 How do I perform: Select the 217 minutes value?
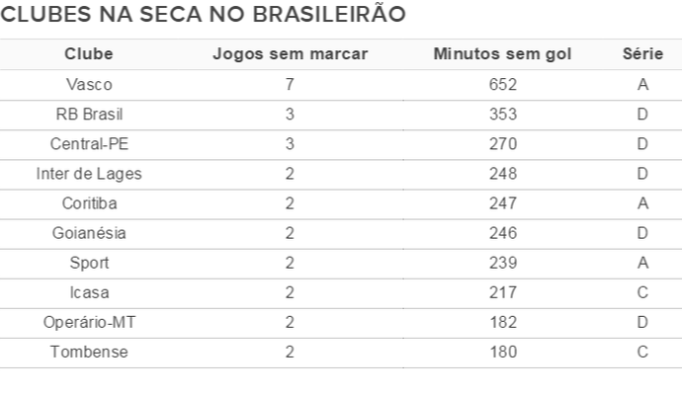(502, 292)
